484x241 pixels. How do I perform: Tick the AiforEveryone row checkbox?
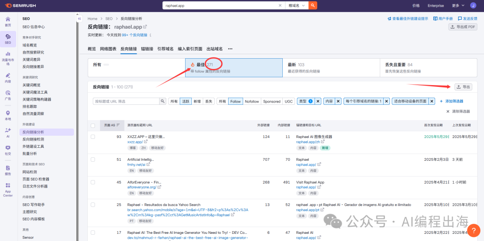coord(93,182)
